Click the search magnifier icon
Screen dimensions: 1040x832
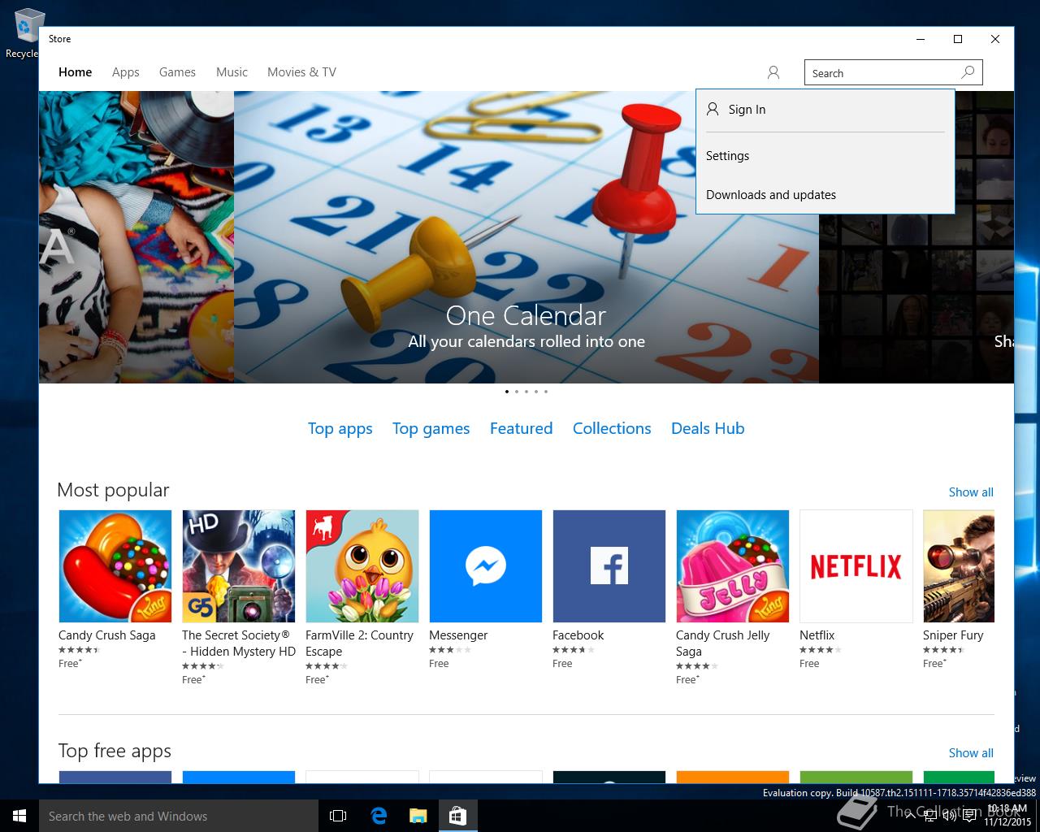point(968,72)
